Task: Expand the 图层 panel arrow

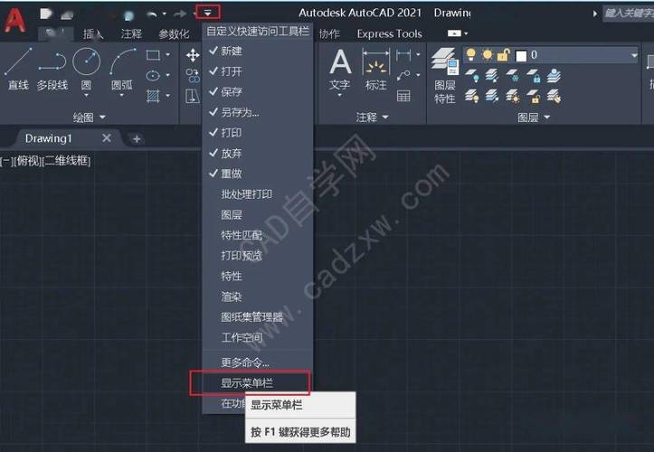Action: coord(546,118)
